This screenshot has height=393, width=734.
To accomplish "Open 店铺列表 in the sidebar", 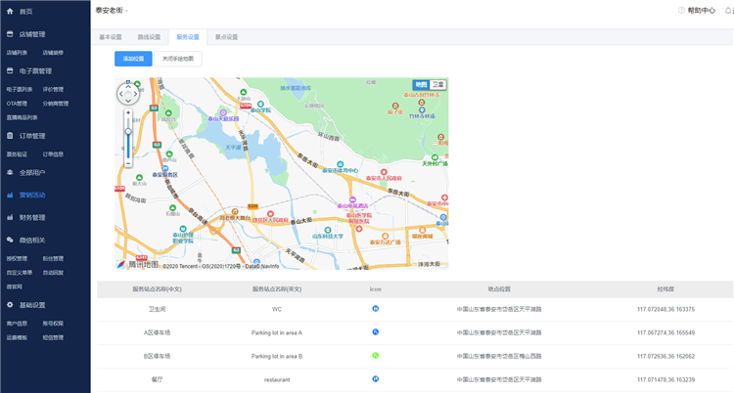I will pyautogui.click(x=17, y=52).
